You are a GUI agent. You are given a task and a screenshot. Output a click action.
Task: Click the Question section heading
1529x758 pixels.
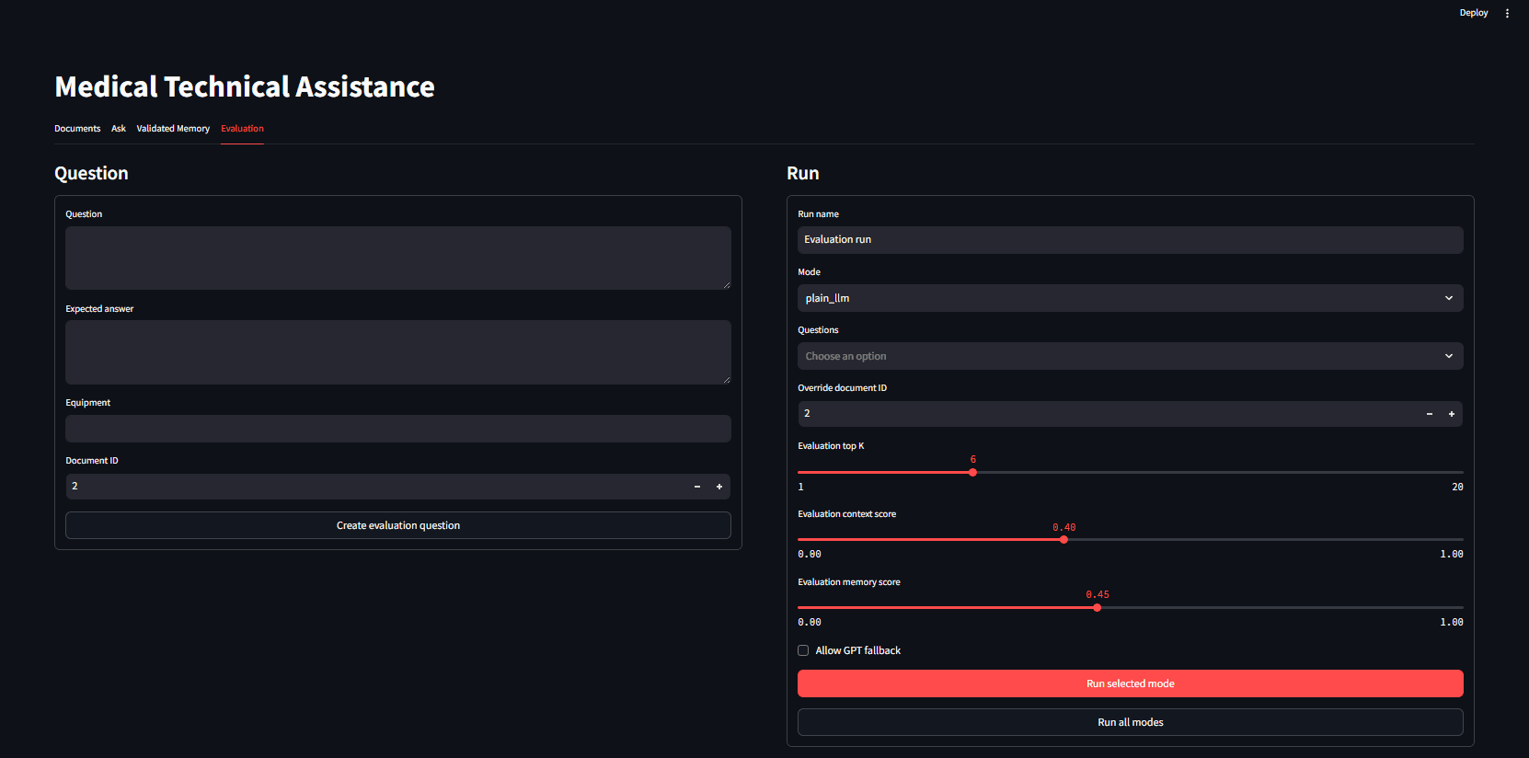tap(91, 173)
